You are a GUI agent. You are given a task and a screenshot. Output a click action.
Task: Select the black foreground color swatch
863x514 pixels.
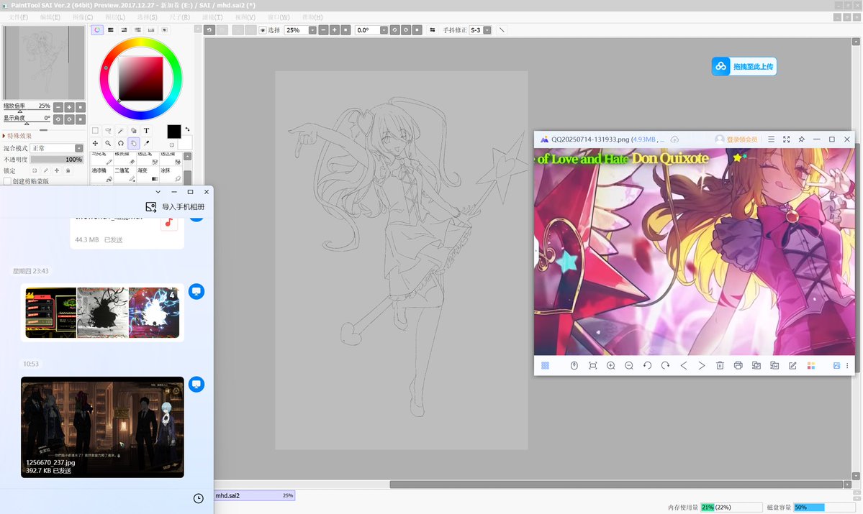pyautogui.click(x=174, y=132)
